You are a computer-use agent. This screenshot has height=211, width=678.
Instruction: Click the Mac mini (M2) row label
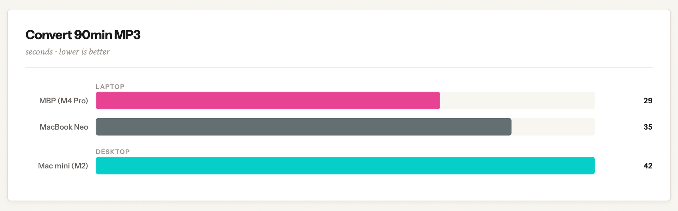[63, 166]
